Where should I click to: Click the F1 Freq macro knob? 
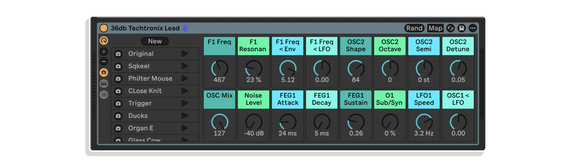(219, 68)
